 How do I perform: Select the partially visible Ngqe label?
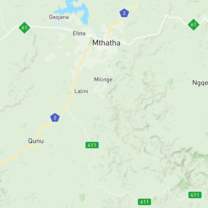[200, 83]
